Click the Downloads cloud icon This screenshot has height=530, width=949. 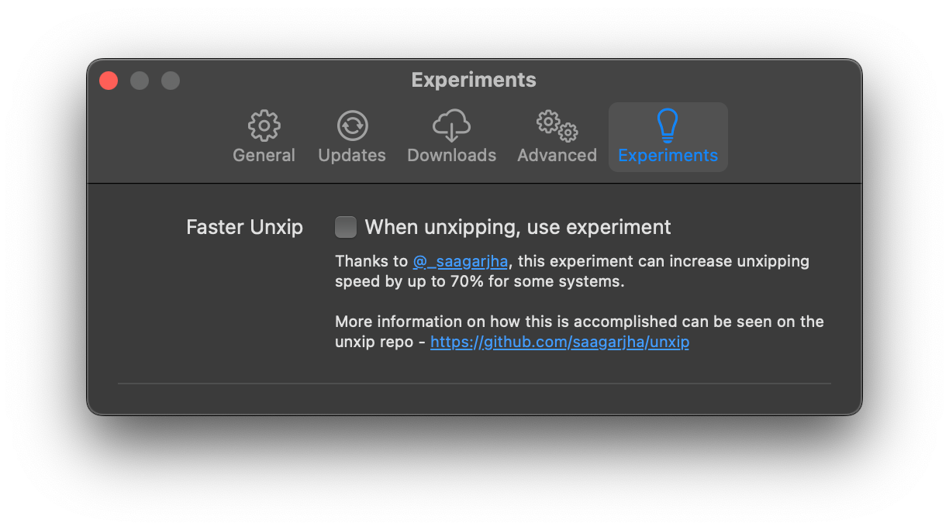tap(451, 126)
